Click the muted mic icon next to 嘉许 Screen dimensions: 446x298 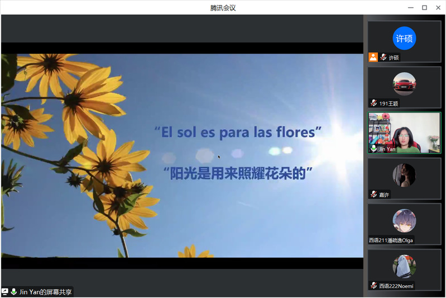374,195
